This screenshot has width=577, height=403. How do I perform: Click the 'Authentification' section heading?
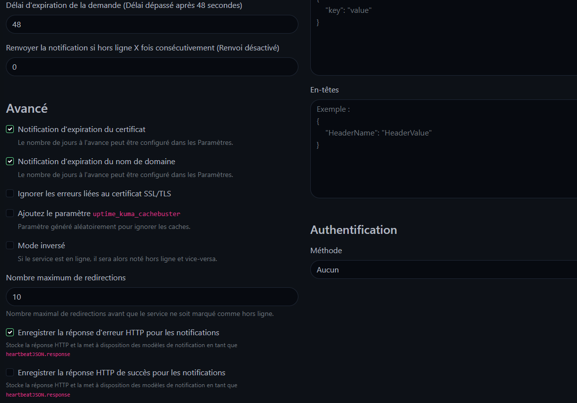353,230
